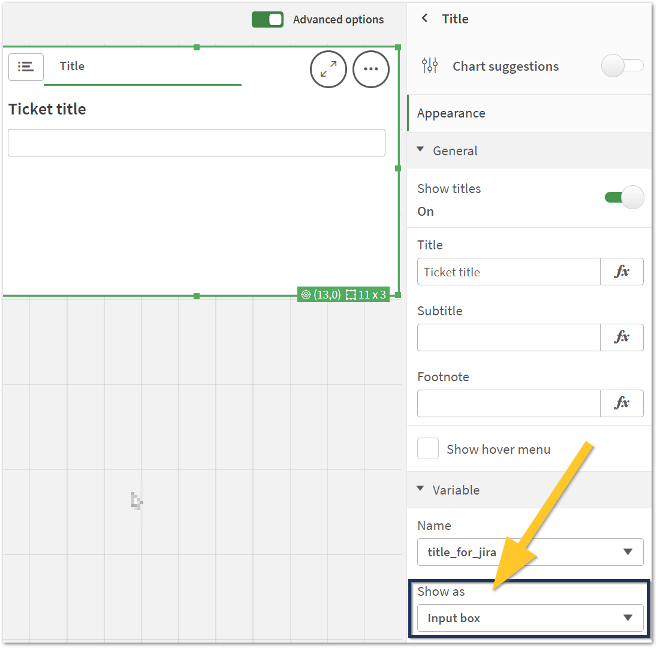Toggle off Advanced options
657x648 pixels.
point(267,19)
